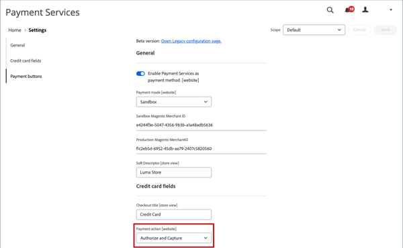Toggle Enable Payment Services switch
The width and height of the screenshot is (403, 248).
click(x=140, y=73)
